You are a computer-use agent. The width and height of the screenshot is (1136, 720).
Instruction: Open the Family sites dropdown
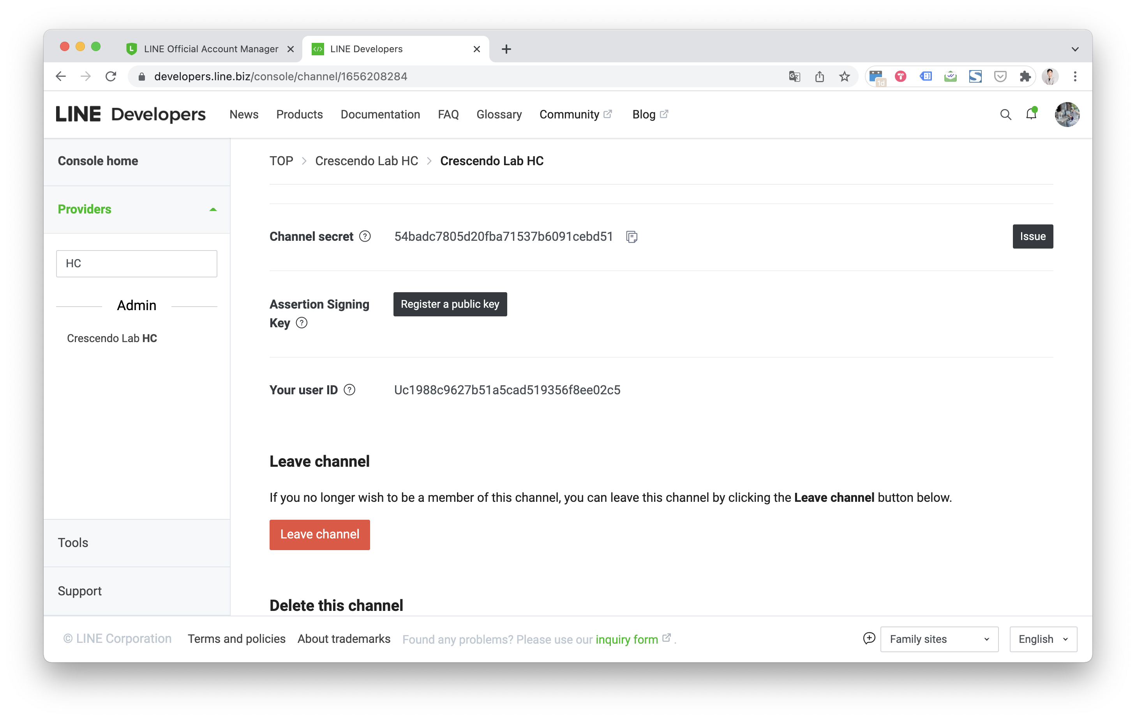coord(939,639)
